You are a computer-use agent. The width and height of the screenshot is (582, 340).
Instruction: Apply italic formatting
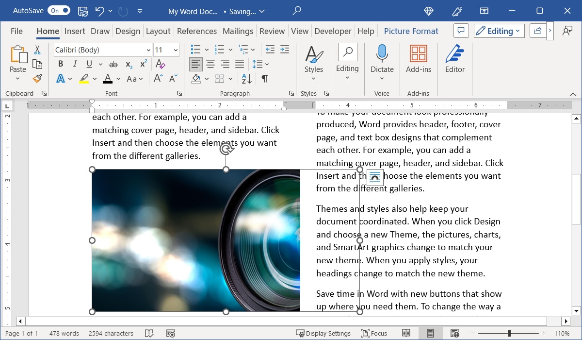click(x=74, y=64)
